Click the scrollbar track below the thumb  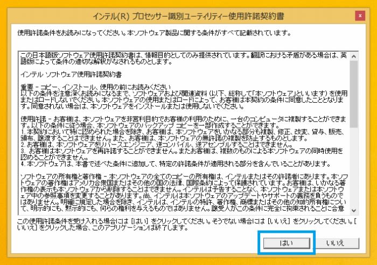click(x=354, y=167)
